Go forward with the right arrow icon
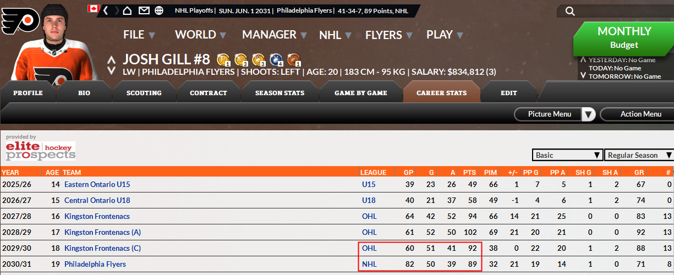Image resolution: width=674 pixels, height=275 pixels. [117, 10]
